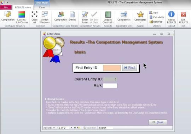Image resolution: width=191 pixels, height=134 pixels.
Task: Launch the NotePad utility
Action: (156, 22)
